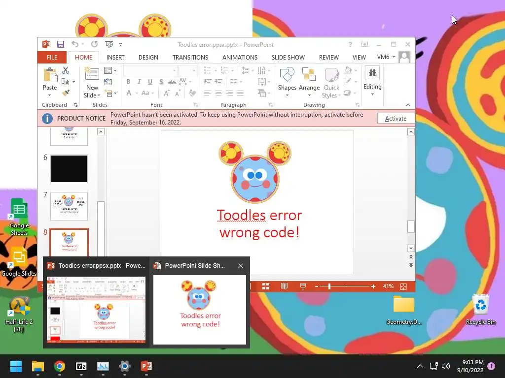Open Google Slides desktop shortcut

point(19,262)
